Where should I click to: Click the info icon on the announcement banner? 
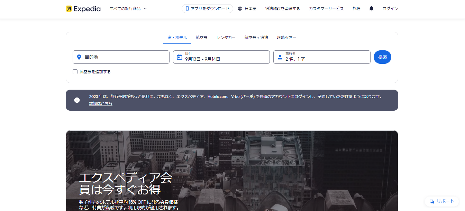click(x=77, y=100)
